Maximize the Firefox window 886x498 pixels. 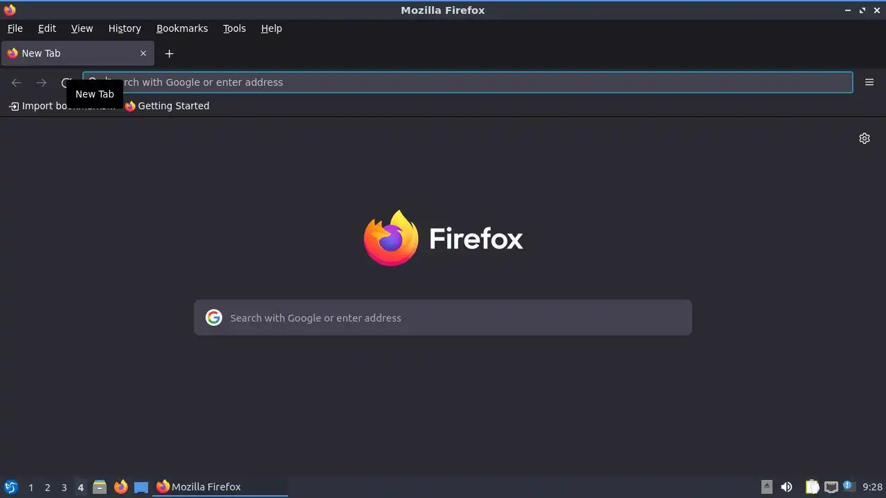click(862, 10)
